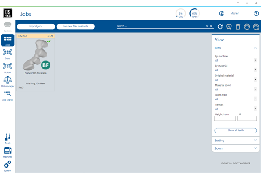Open Job search in sidebar
The image size is (261, 173).
[7, 95]
